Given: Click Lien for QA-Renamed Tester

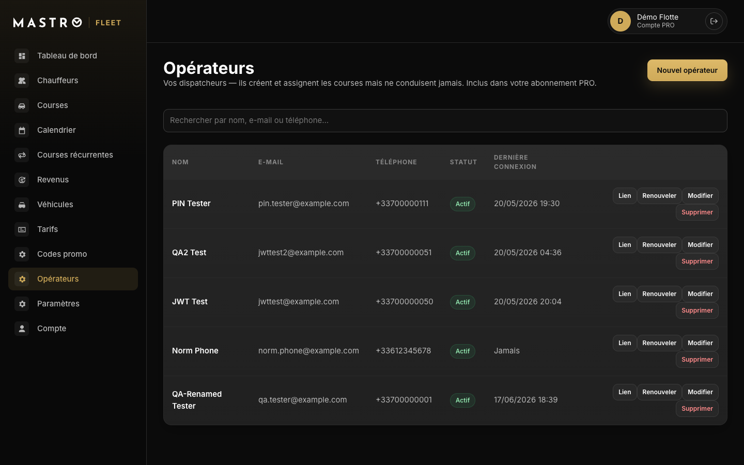Looking at the screenshot, I should tap(625, 392).
